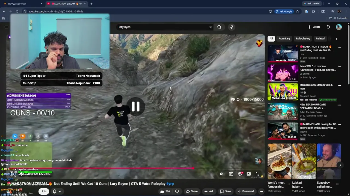Image resolution: width=350 pixels, height=196 pixels.
Task: Mute the MARATHON STREAM tab audio icon
Action: [80, 4]
